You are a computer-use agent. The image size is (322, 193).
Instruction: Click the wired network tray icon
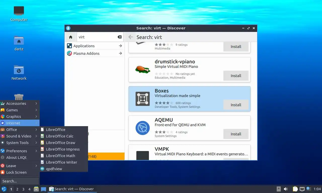pos(302,189)
